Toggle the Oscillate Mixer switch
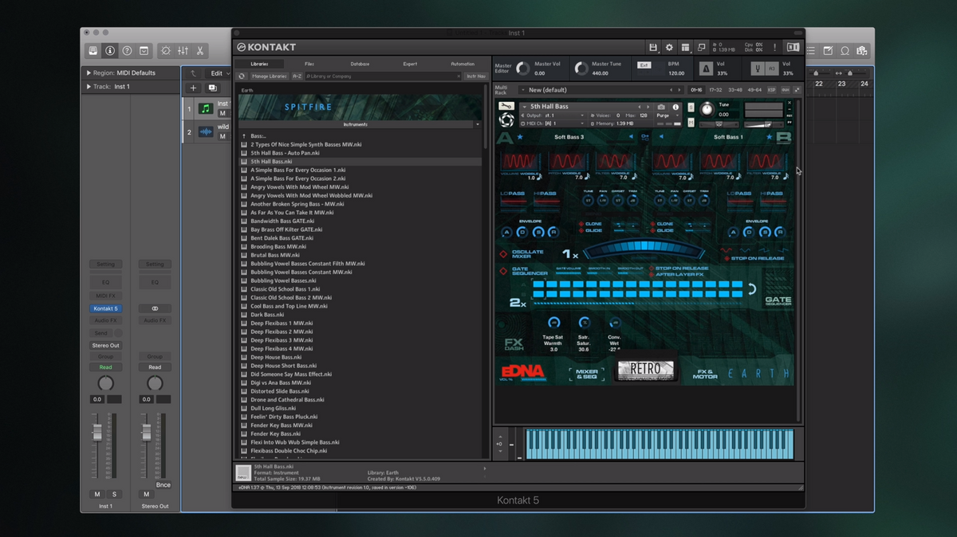 tap(503, 254)
